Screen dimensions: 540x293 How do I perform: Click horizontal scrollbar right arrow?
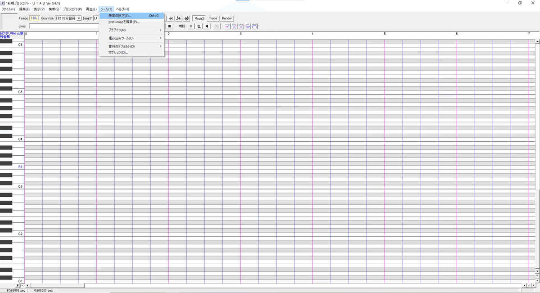tap(524, 285)
